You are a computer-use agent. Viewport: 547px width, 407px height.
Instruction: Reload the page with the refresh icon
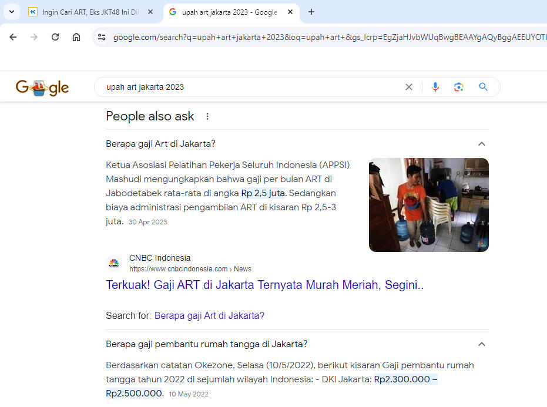[55, 36]
